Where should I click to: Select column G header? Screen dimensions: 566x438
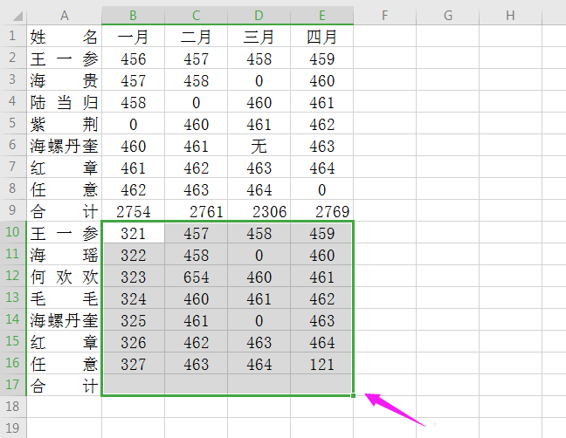447,16
